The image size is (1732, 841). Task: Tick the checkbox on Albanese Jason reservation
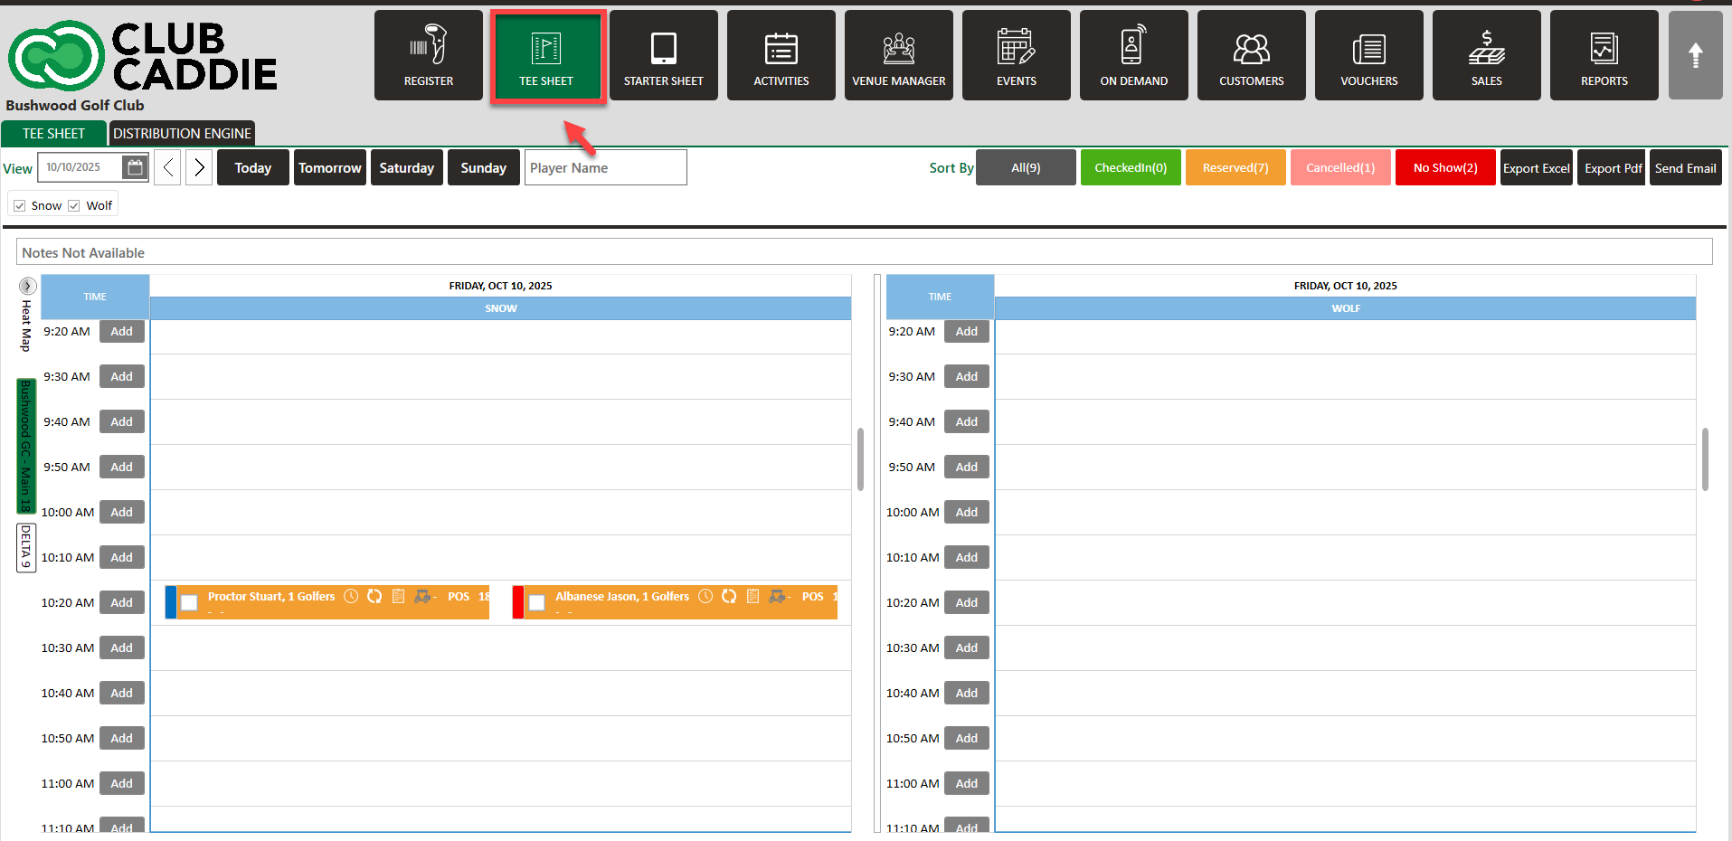click(536, 602)
